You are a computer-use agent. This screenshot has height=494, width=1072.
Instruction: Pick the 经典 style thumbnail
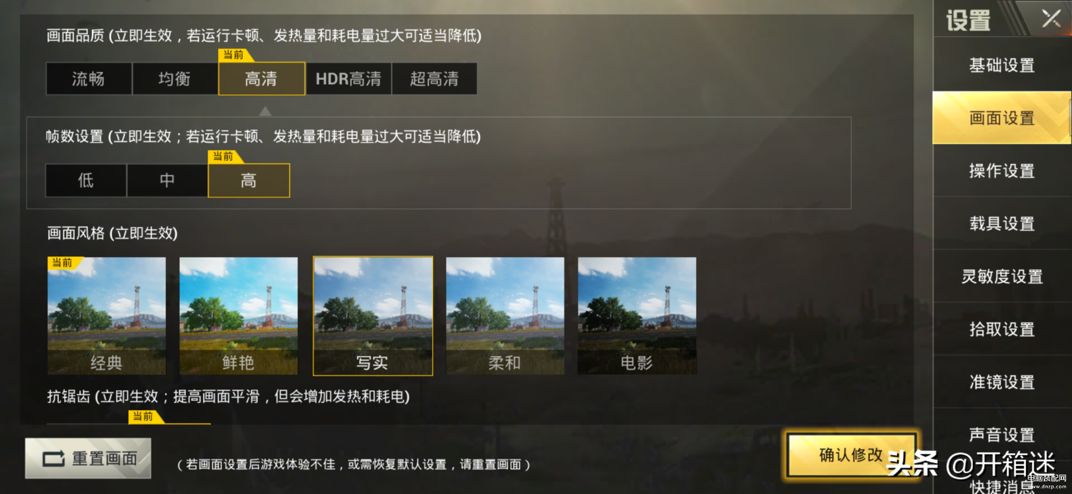(107, 316)
